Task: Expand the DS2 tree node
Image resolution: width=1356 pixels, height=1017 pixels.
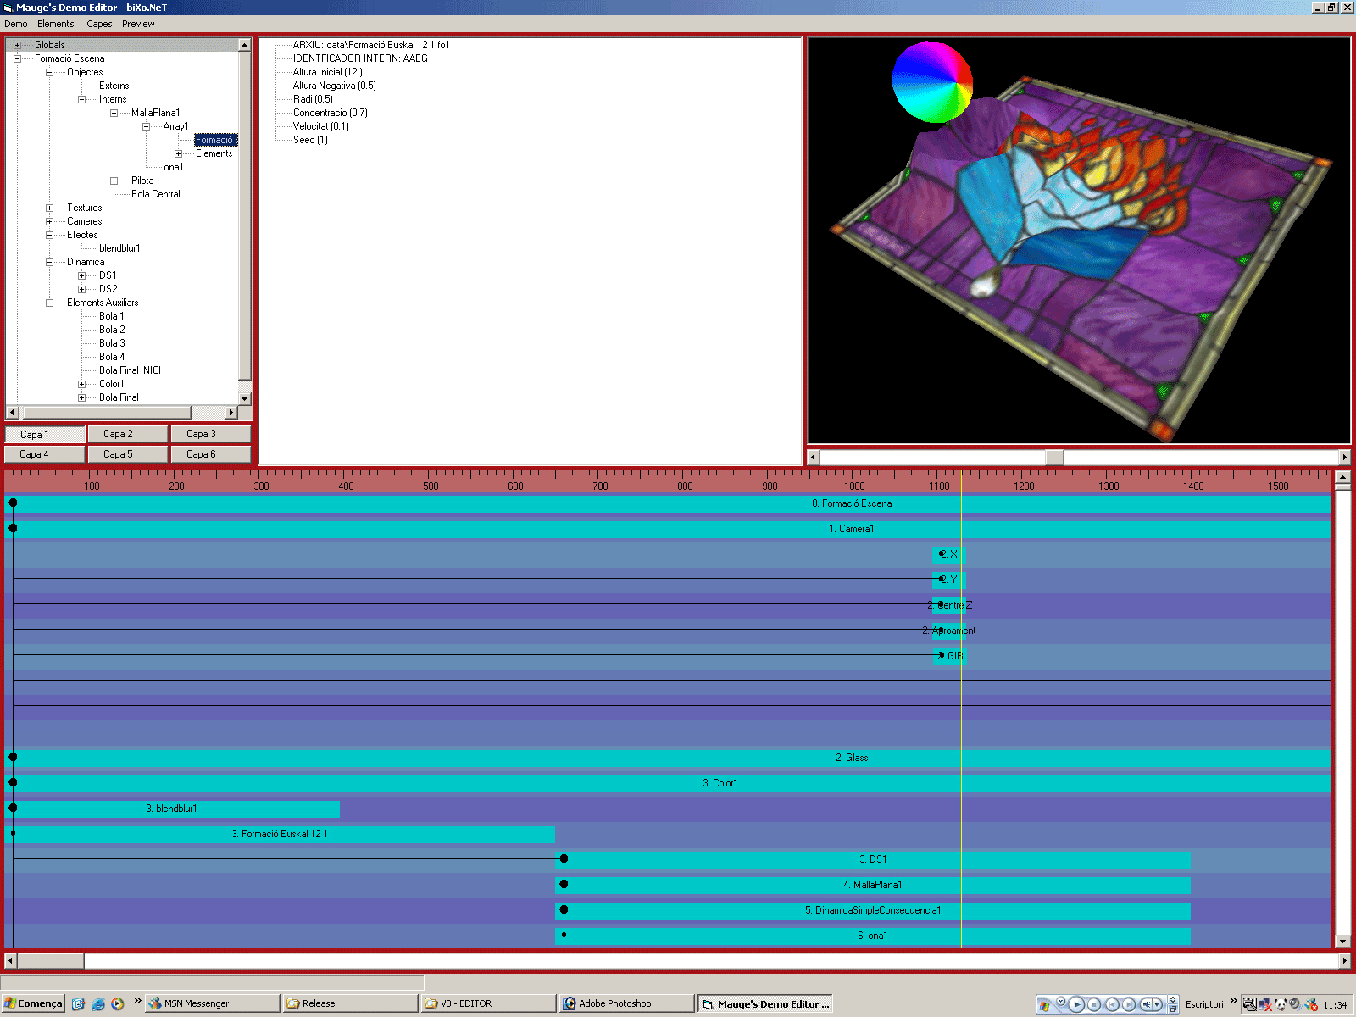Action: click(x=81, y=289)
